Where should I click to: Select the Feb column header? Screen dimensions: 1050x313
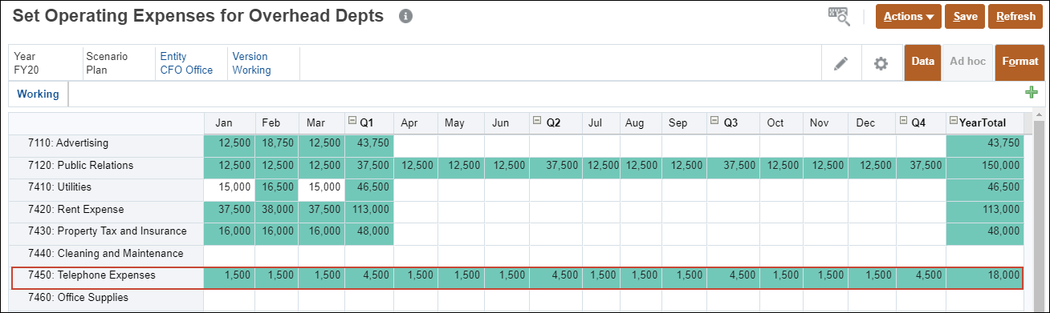tap(277, 123)
